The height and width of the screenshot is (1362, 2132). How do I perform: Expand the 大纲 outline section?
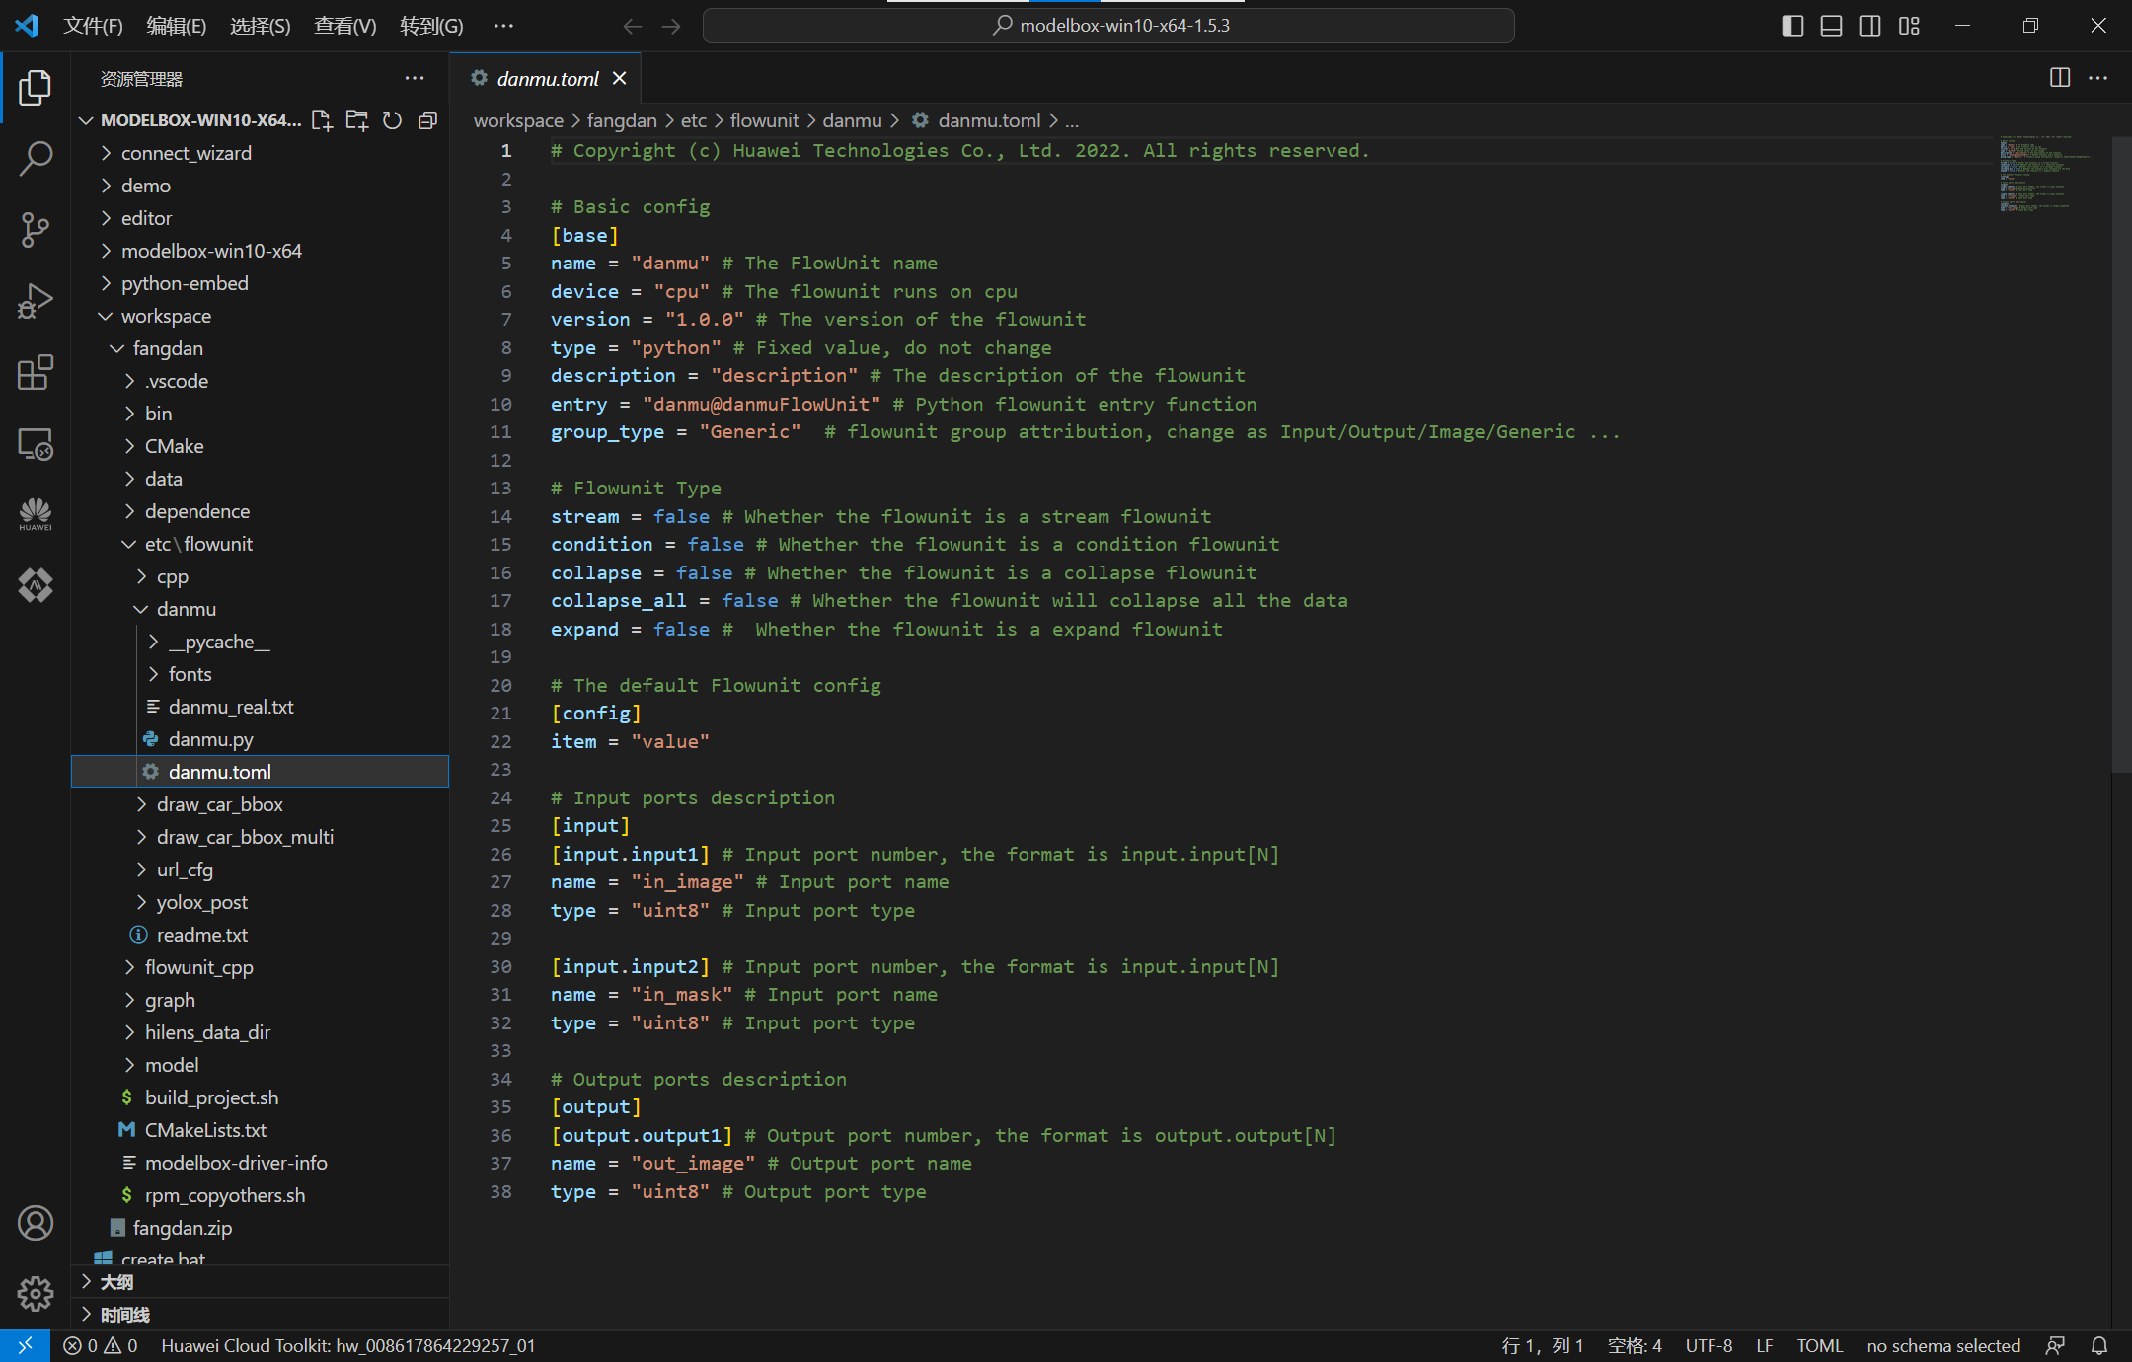point(116,1282)
